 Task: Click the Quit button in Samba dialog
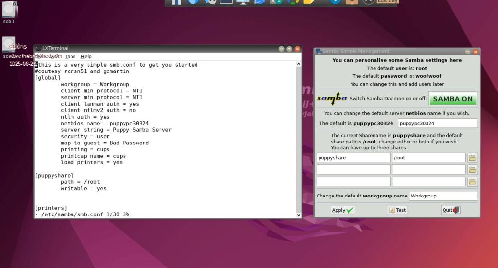(451, 210)
